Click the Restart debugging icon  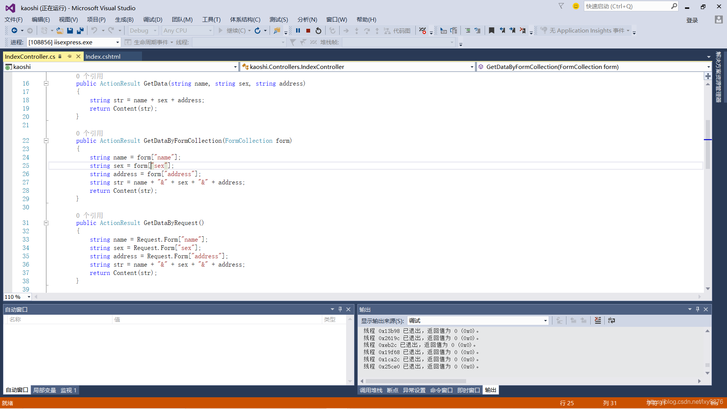[318, 31]
